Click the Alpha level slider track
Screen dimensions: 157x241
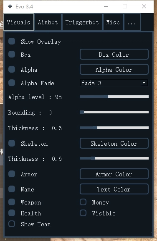click(114, 97)
